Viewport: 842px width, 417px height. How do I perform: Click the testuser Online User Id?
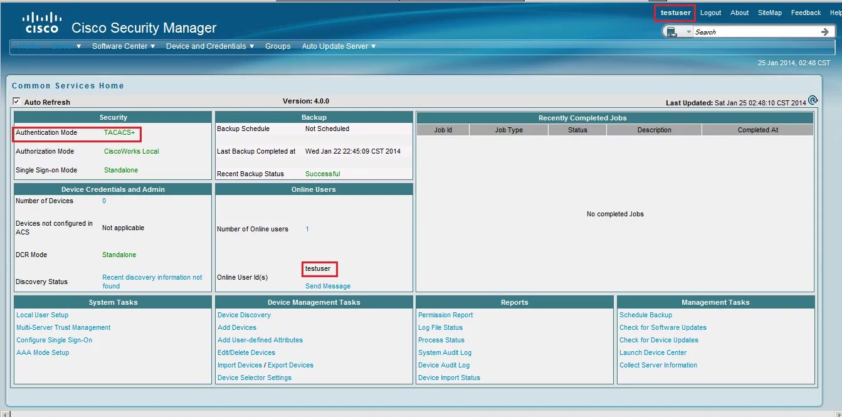(318, 268)
